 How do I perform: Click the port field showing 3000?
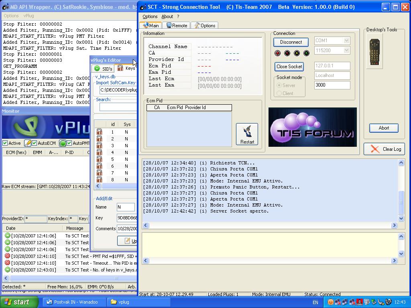coord(332,85)
